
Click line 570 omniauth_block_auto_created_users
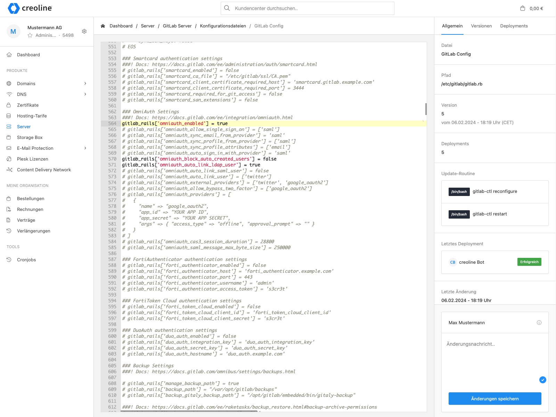pyautogui.click(x=199, y=159)
